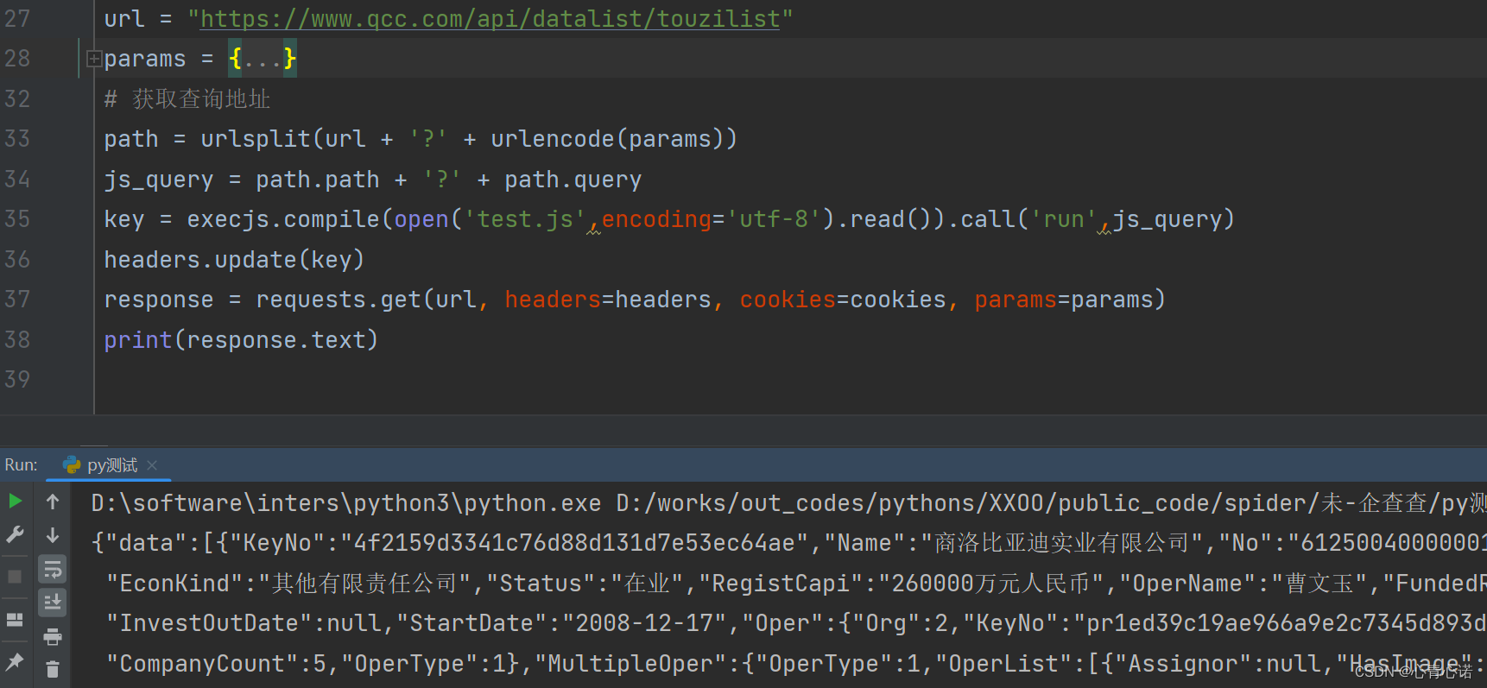Open the qcc.com API URL link
1487x688 pixels.
(490, 18)
